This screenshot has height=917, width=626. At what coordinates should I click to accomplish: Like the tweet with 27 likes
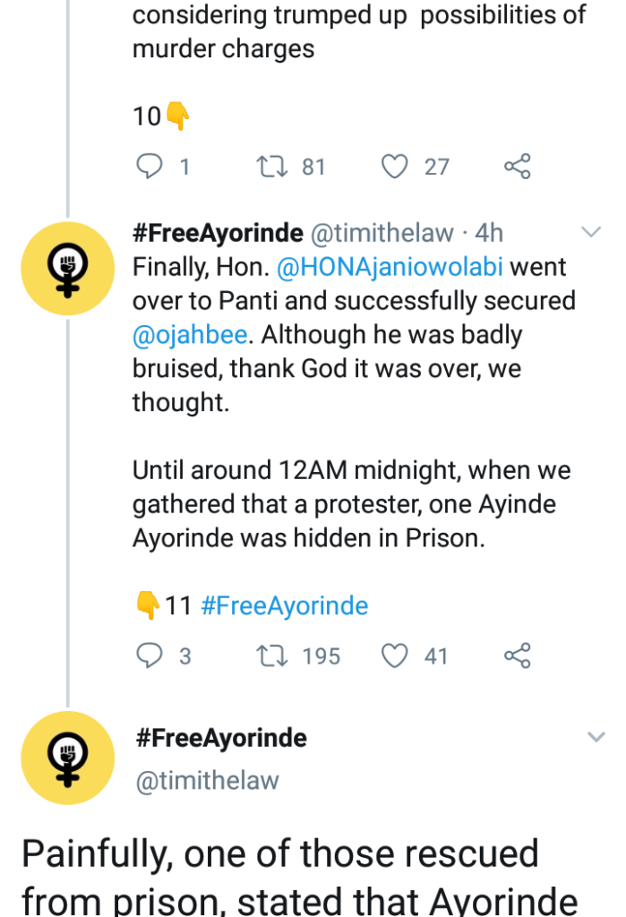[395, 167]
